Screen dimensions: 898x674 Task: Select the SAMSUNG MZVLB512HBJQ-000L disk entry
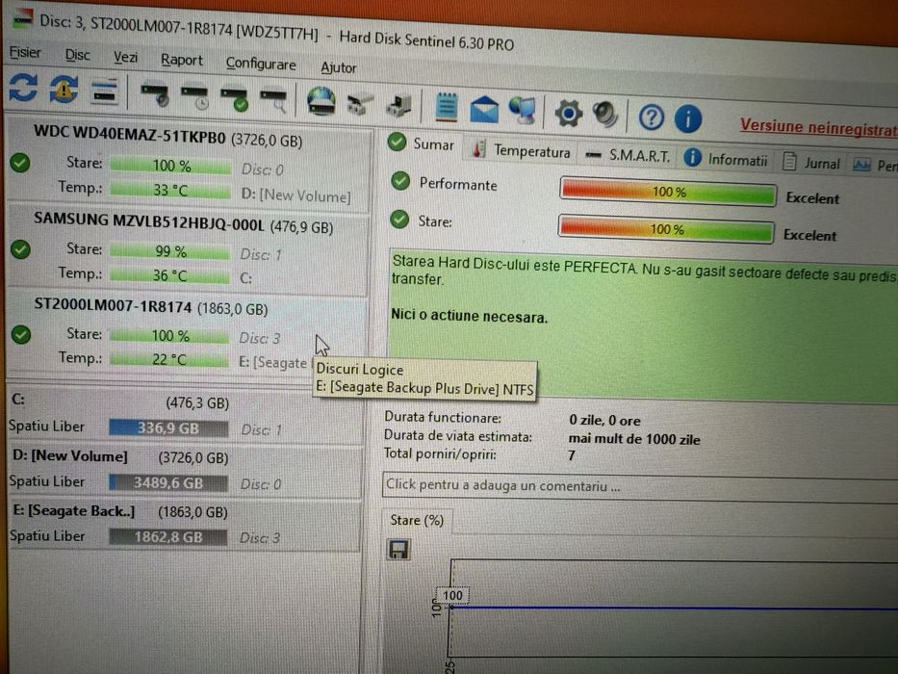tap(187, 250)
